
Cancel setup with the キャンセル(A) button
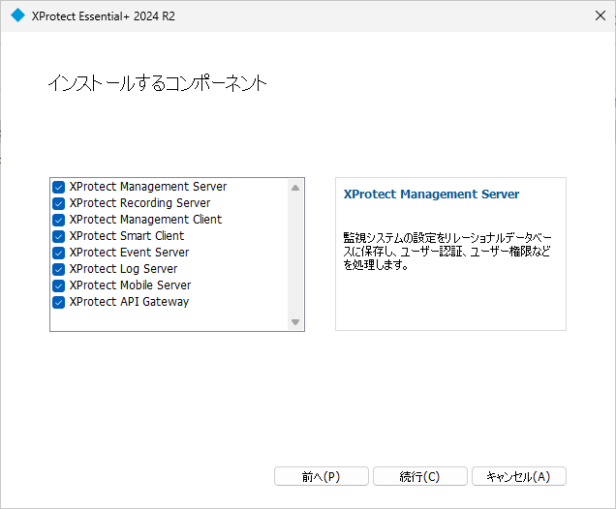pyautogui.click(x=518, y=476)
